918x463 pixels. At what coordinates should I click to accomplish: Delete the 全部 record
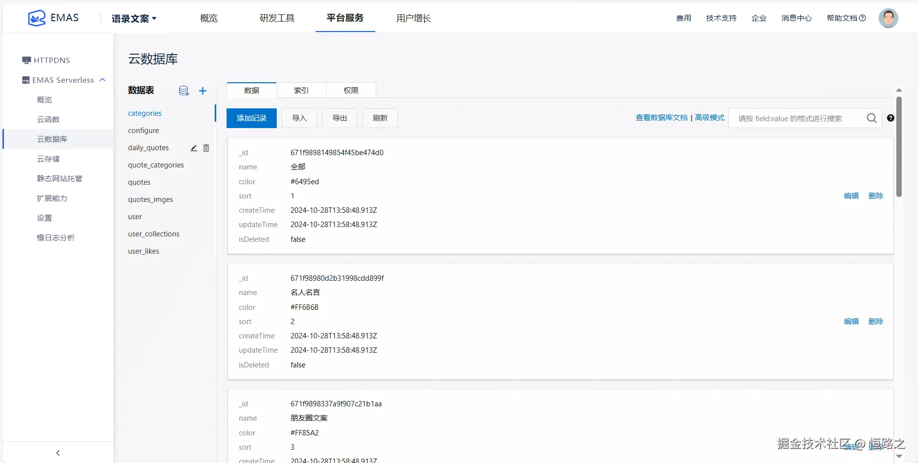pyautogui.click(x=876, y=196)
